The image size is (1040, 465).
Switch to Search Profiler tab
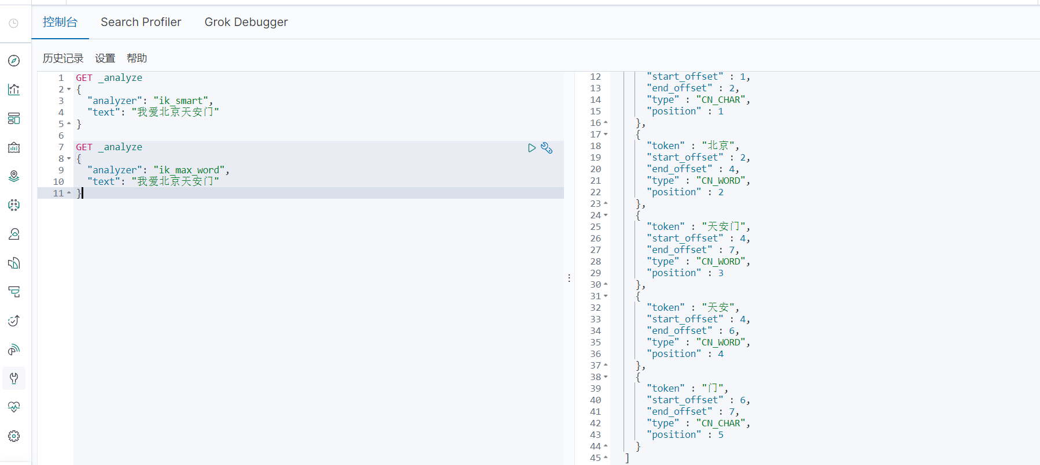(x=141, y=22)
